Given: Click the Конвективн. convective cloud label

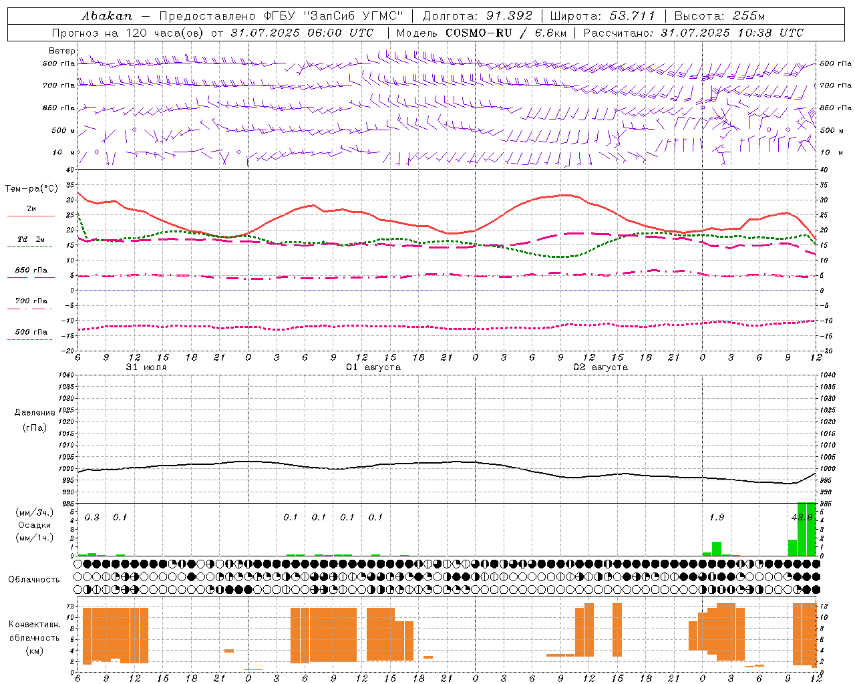Looking at the screenshot, I should [x=35, y=625].
